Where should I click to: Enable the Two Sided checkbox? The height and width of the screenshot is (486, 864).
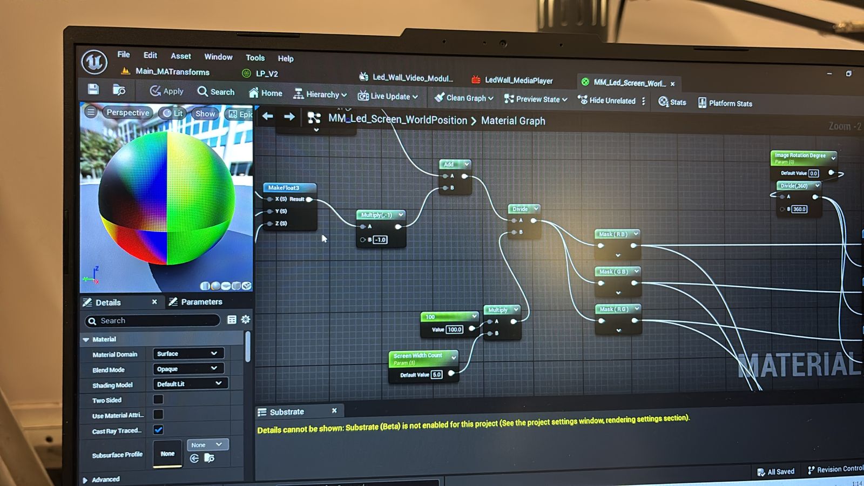[158, 400]
